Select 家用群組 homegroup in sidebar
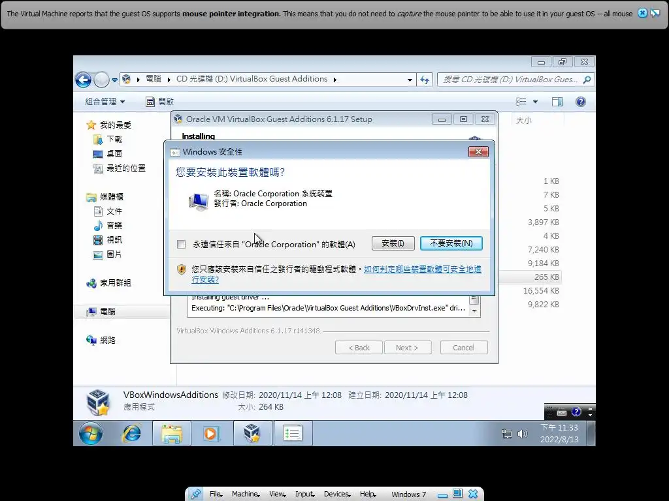The width and height of the screenshot is (669, 501). click(109, 283)
